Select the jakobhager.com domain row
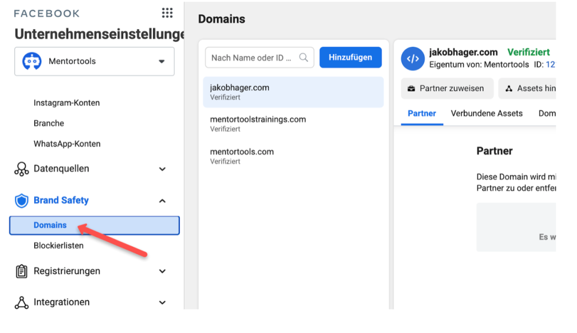Screen dimensions: 577x333 [294, 92]
